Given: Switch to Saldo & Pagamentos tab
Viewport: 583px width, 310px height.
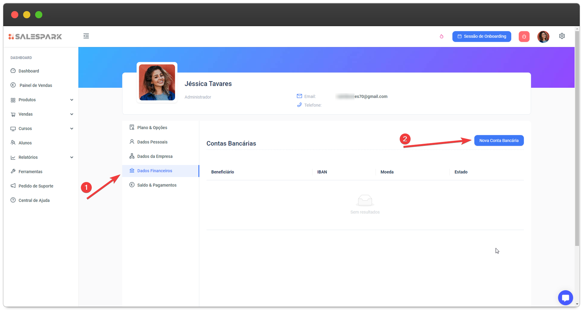Looking at the screenshot, I should click(157, 185).
